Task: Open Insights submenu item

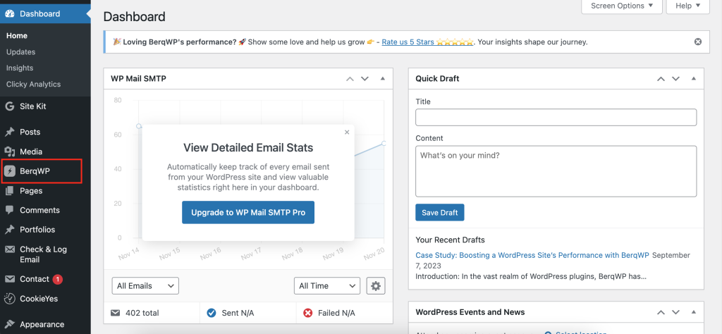Action: 19,68
